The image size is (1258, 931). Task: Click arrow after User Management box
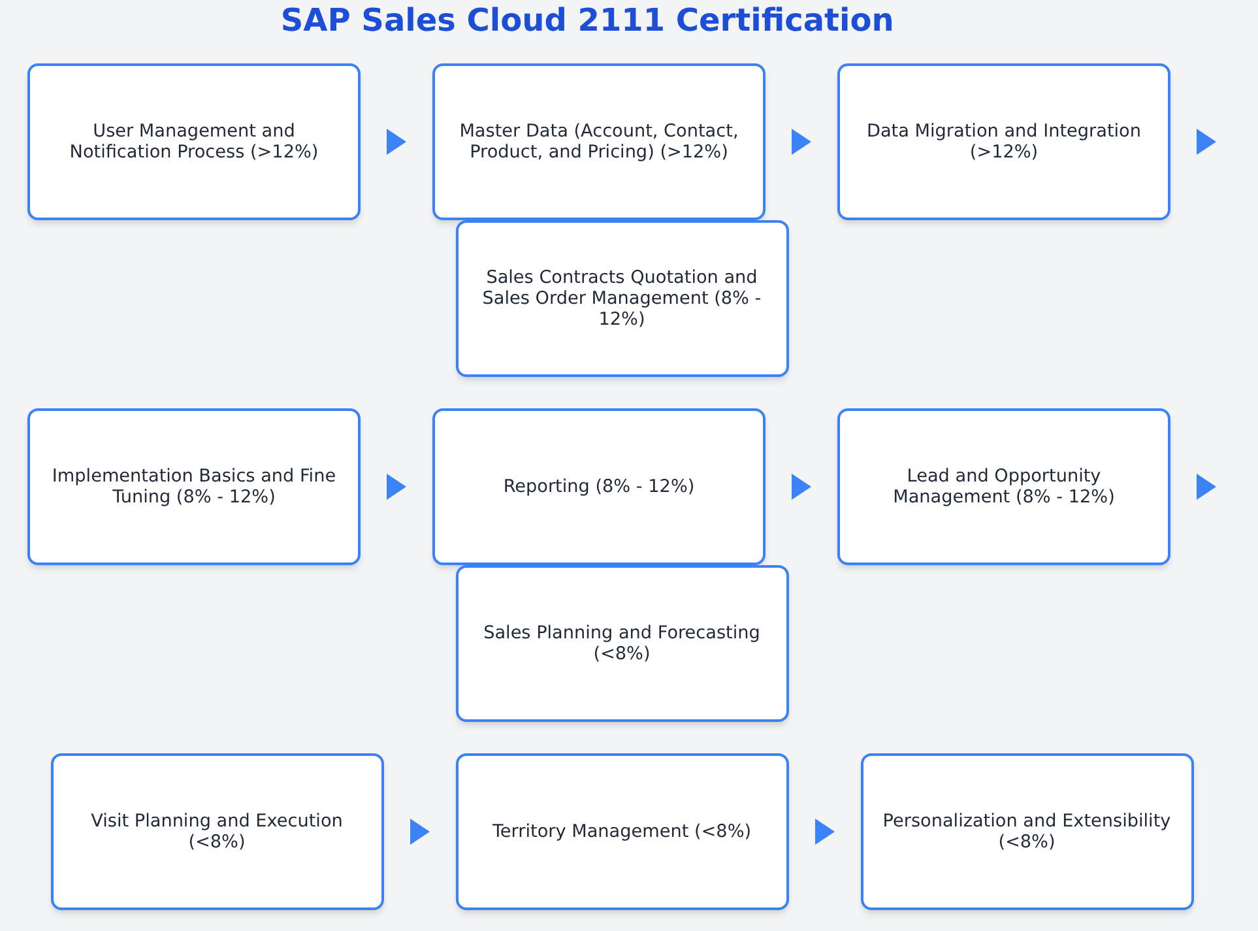(395, 142)
